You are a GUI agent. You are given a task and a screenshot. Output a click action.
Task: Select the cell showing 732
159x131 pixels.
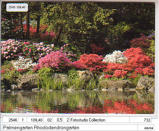(141, 120)
